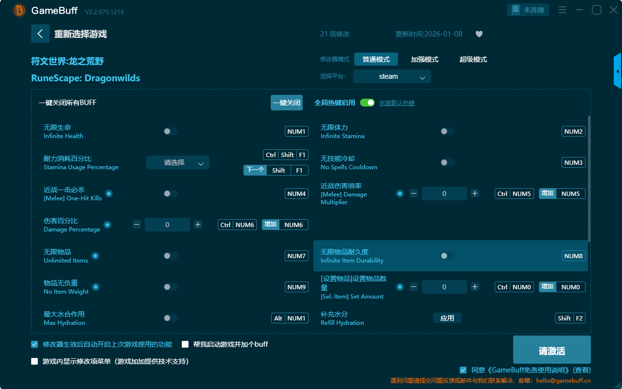The height and width of the screenshot is (389, 622).
Task: Click star icon next to Unlimited Items
Action: [x=96, y=256]
